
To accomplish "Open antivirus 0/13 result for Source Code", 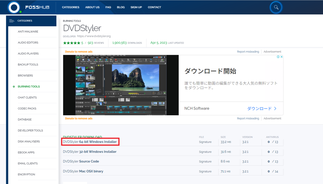I will pos(273,161).
